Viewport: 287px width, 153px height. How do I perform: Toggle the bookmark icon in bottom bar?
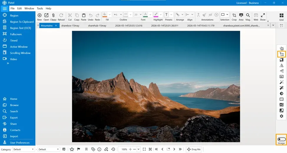coord(86,149)
